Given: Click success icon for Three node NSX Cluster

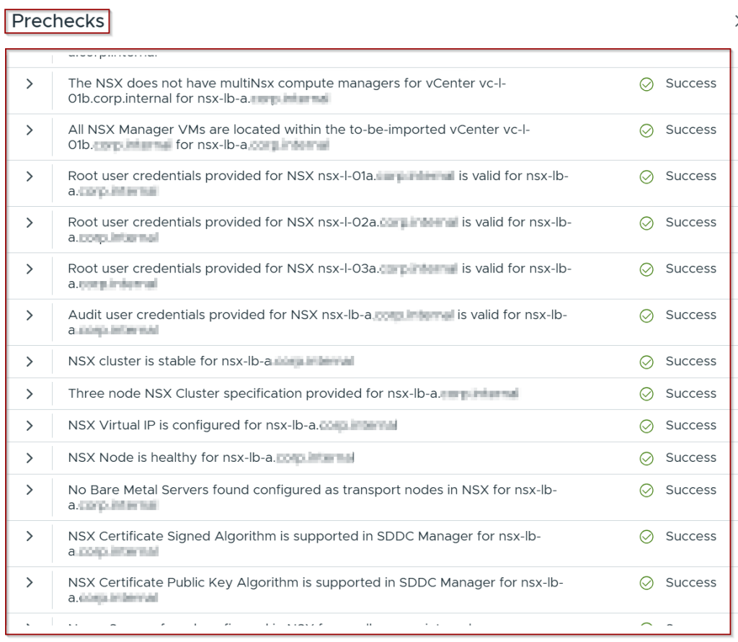Looking at the screenshot, I should 646,394.
